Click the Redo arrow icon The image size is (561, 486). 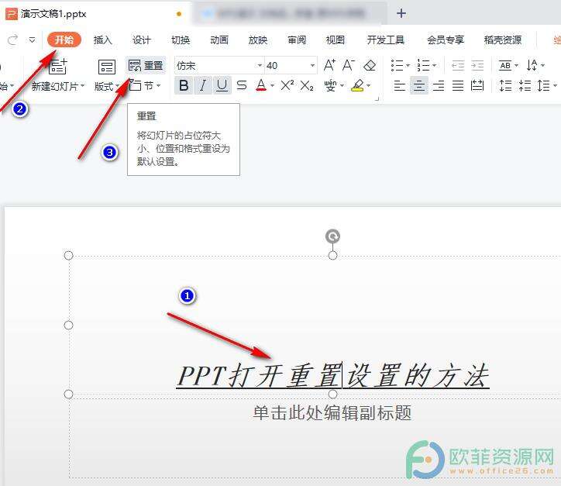coord(13,40)
